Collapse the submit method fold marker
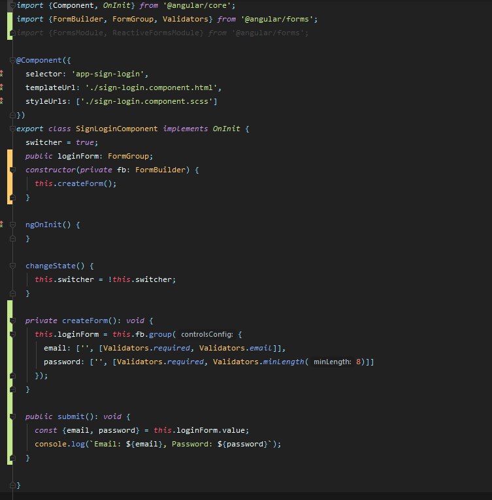The width and height of the screenshot is (492, 500). (x=13, y=416)
